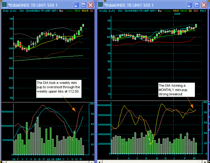Click the latest green candlestick in weekly chart
The height and width of the screenshot is (163, 210).
coord(196,26)
